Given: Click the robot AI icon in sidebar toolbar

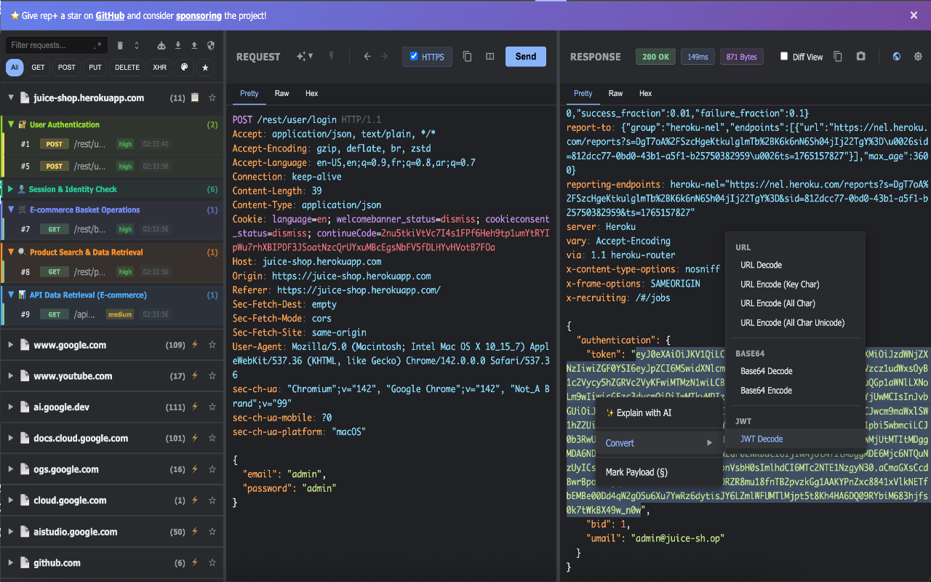Looking at the screenshot, I should point(161,45).
